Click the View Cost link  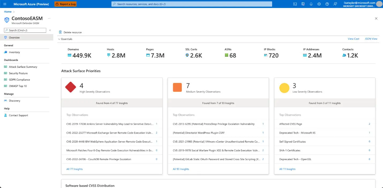point(353,39)
